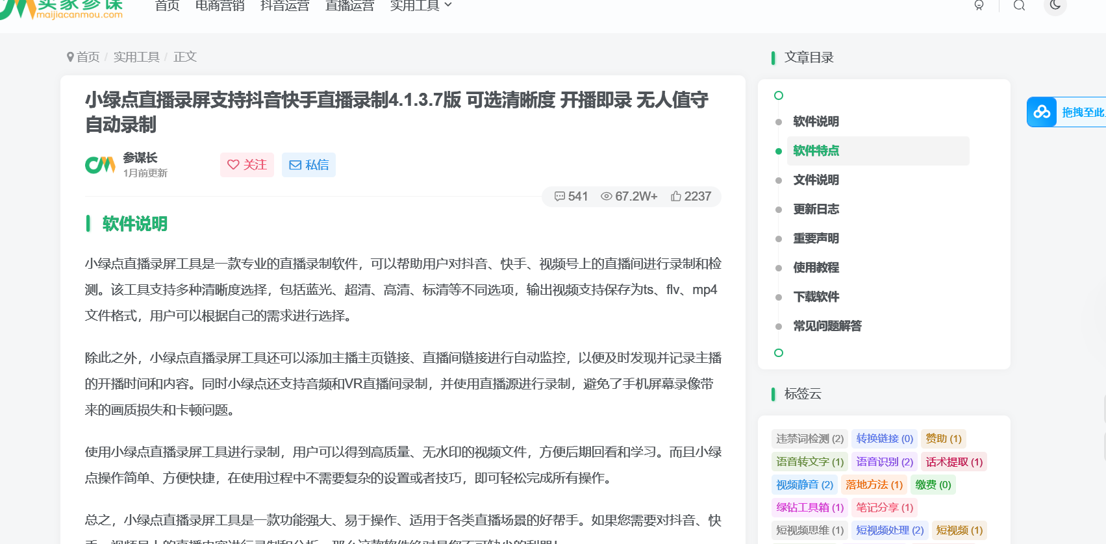The width and height of the screenshot is (1106, 544).
Task: Click the 实用工具 breadcrumb link
Action: [136, 57]
